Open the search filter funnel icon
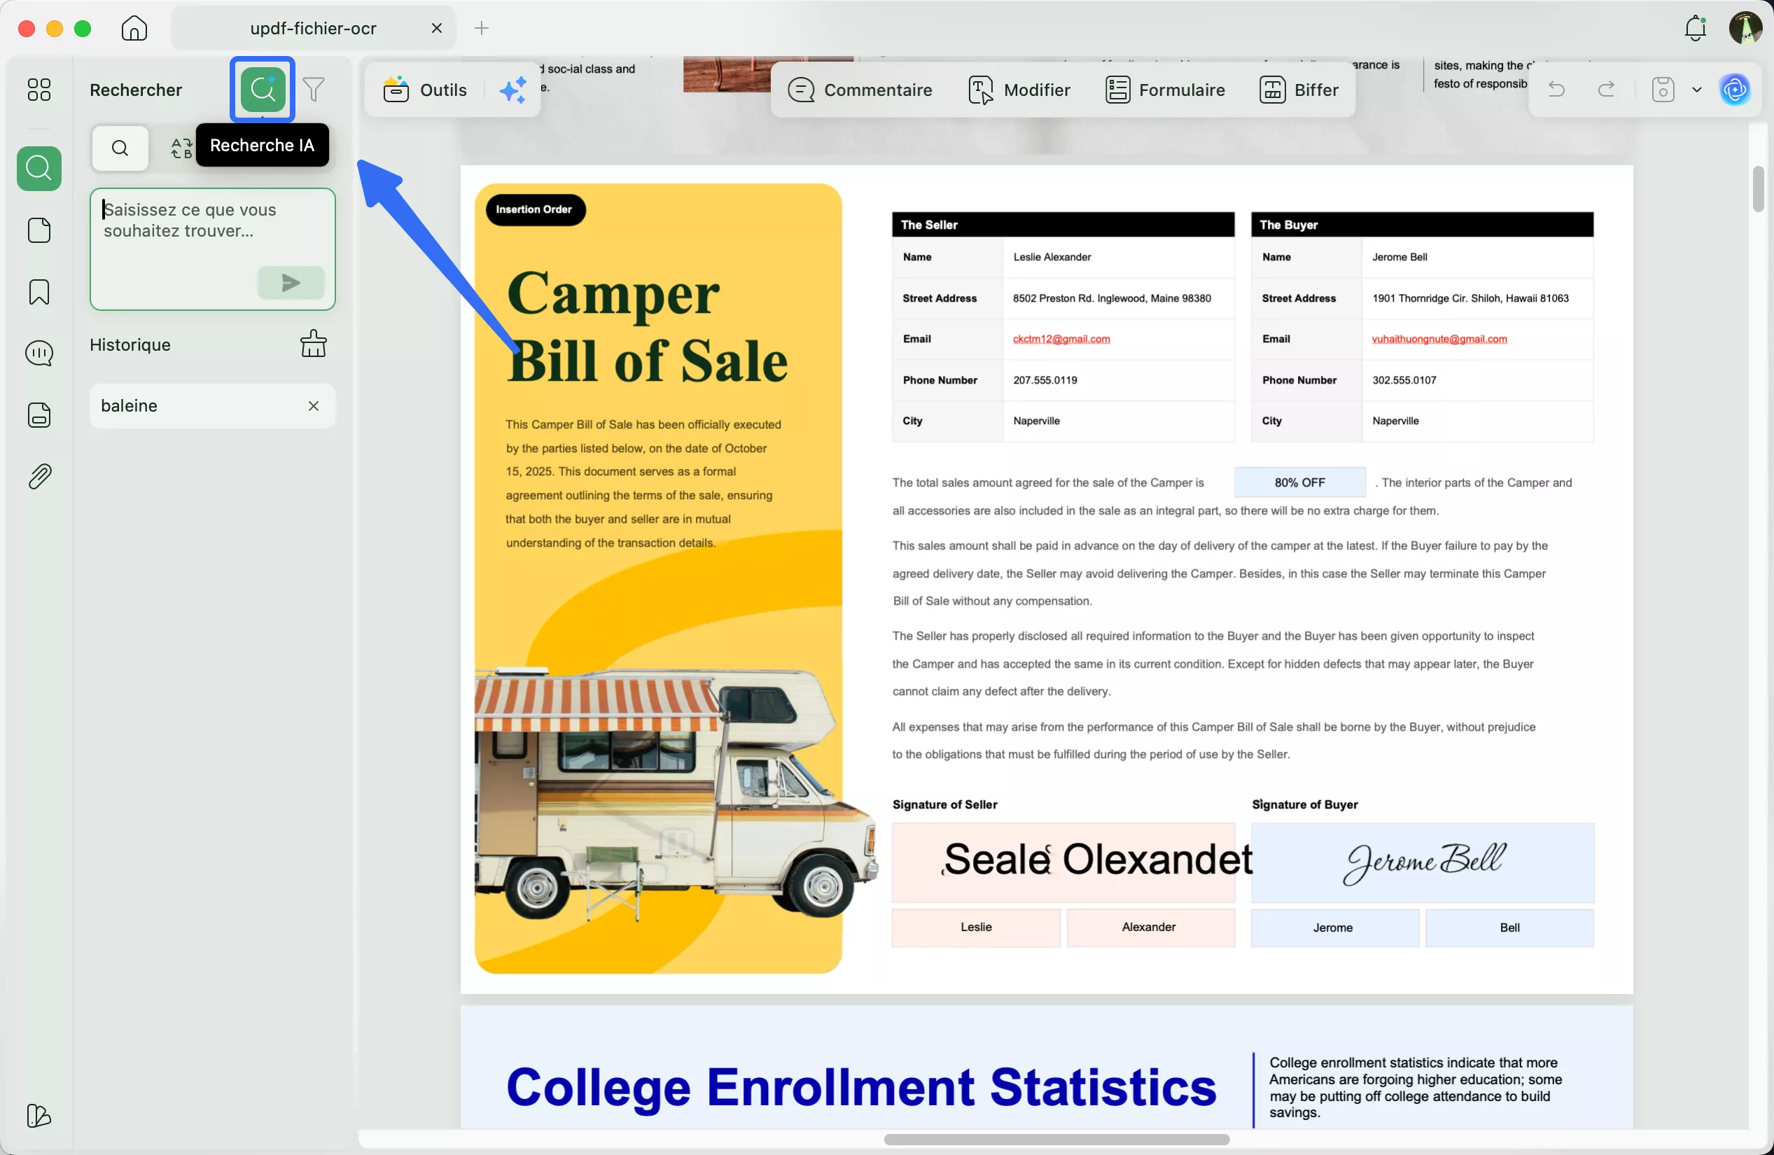 tap(314, 90)
